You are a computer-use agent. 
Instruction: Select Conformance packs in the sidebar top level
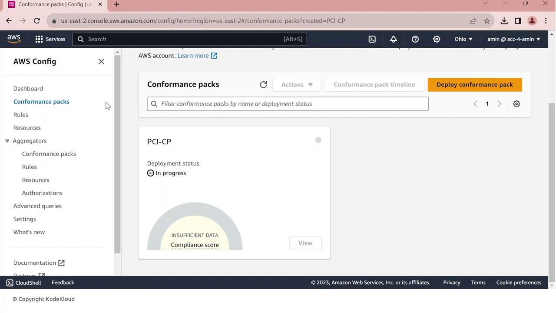pyautogui.click(x=41, y=102)
